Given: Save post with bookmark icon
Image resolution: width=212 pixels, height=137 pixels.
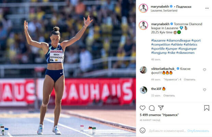Looking at the screenshot, I should point(207,108).
